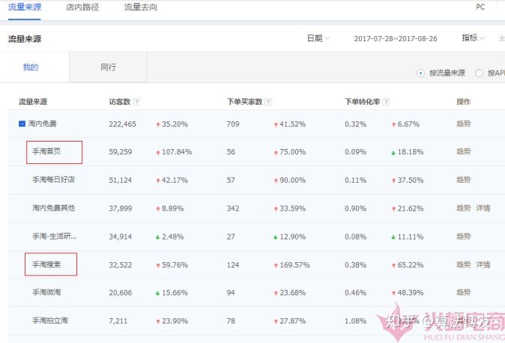Click the buyer count 342
This screenshot has height=343, width=505.
tap(233, 208)
